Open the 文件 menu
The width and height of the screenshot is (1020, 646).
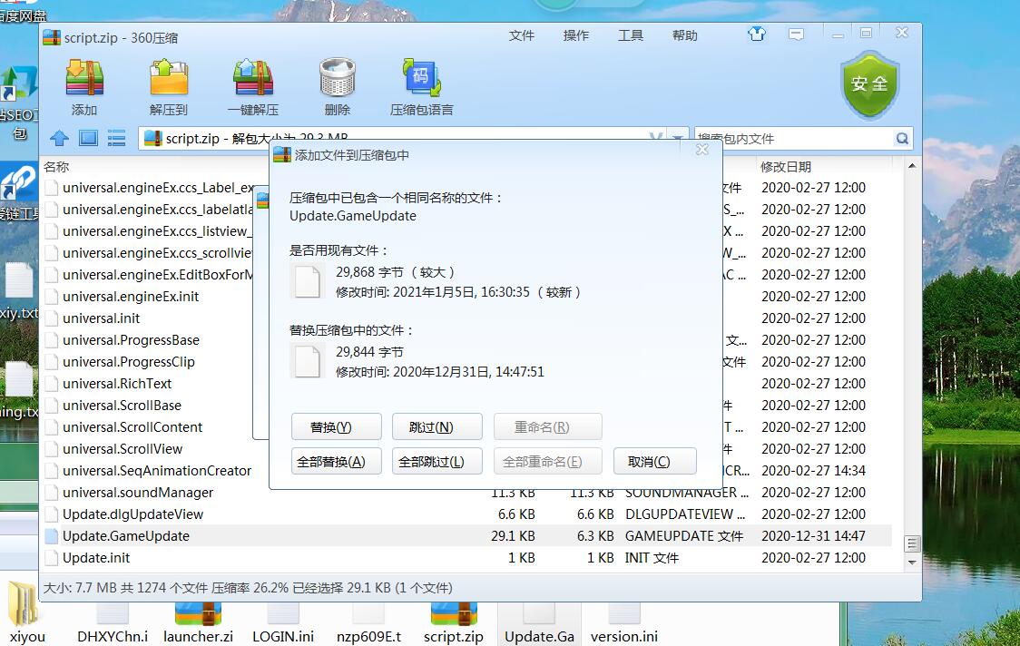522,35
